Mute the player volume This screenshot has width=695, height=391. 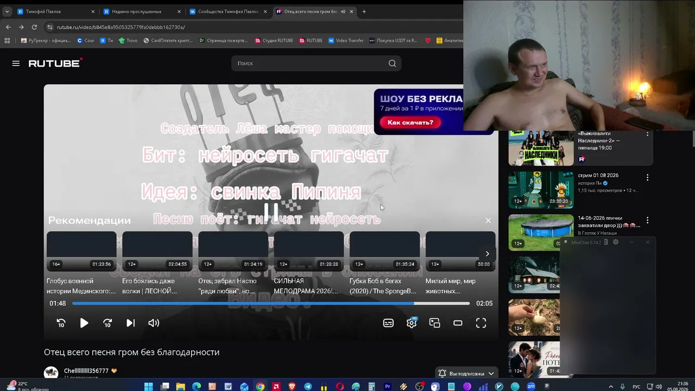(x=154, y=323)
